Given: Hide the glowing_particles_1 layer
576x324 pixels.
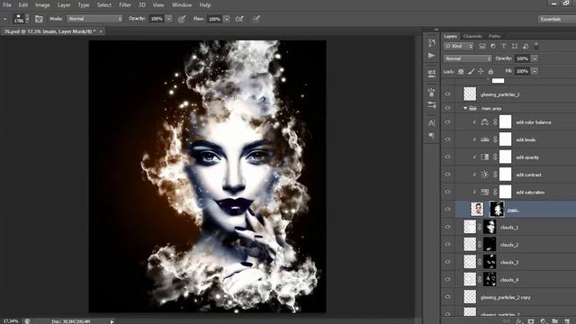Looking at the screenshot, I should pos(448,94).
